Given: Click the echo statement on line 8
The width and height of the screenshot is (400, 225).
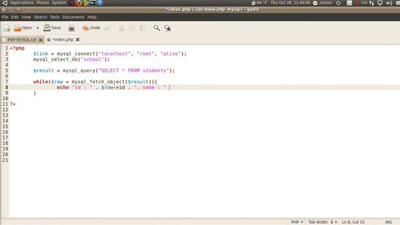Looking at the screenshot, I should click(x=62, y=87).
